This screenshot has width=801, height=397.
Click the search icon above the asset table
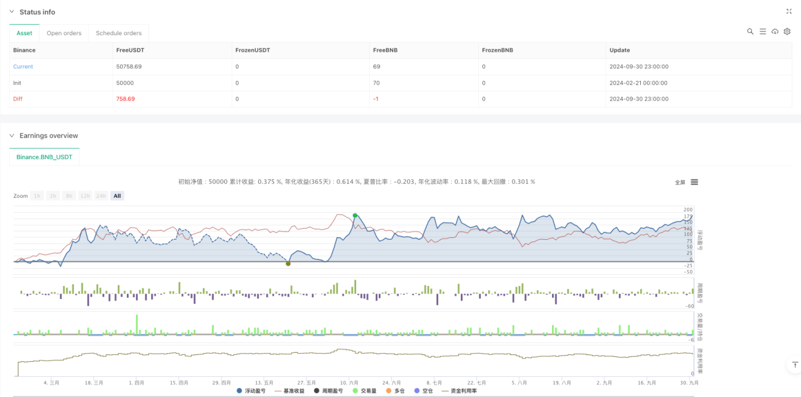click(750, 31)
